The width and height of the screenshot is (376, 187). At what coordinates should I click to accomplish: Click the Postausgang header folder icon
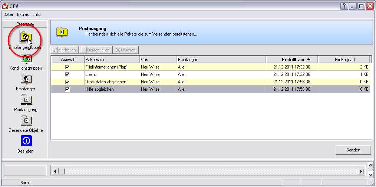(62, 32)
